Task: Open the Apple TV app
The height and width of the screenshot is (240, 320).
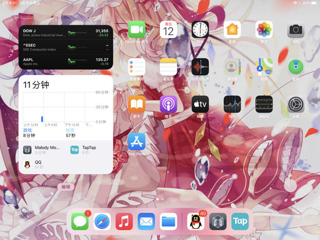Action: (x=200, y=104)
